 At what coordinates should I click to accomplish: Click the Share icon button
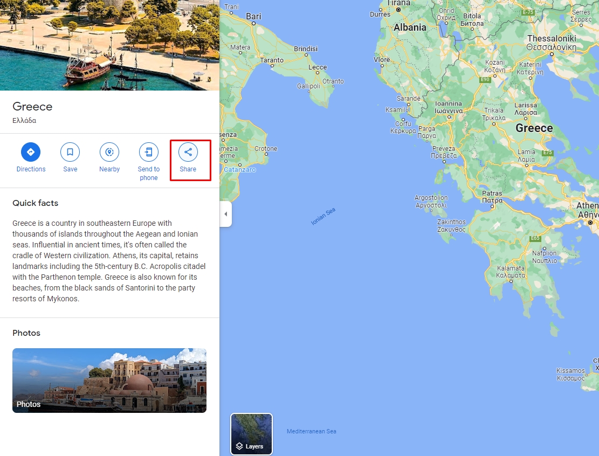tap(188, 152)
